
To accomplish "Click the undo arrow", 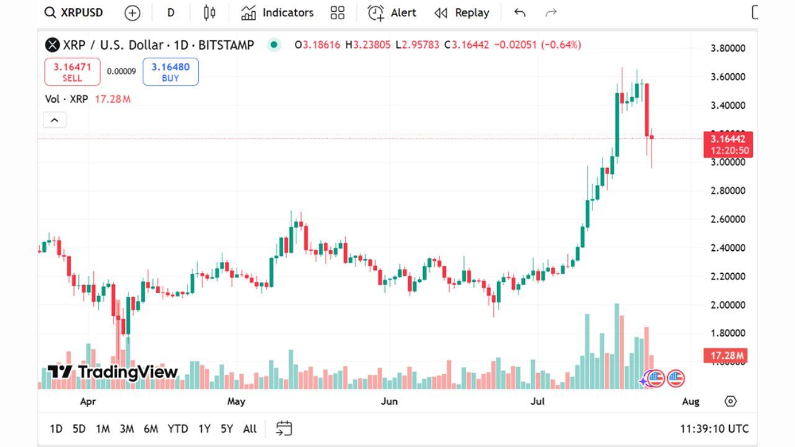I will point(520,12).
